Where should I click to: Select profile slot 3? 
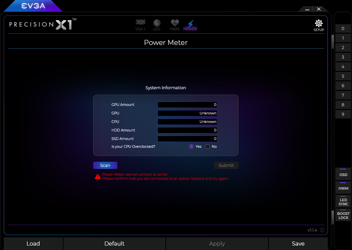click(x=343, y=57)
